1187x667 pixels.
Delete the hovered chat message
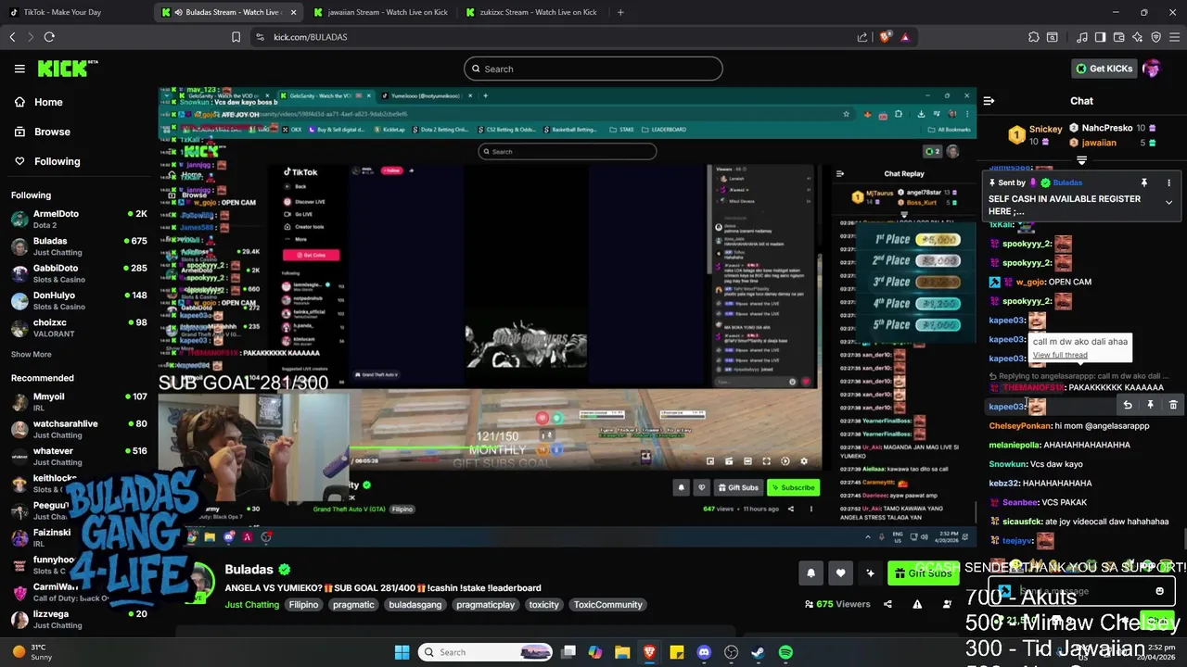tap(1173, 405)
